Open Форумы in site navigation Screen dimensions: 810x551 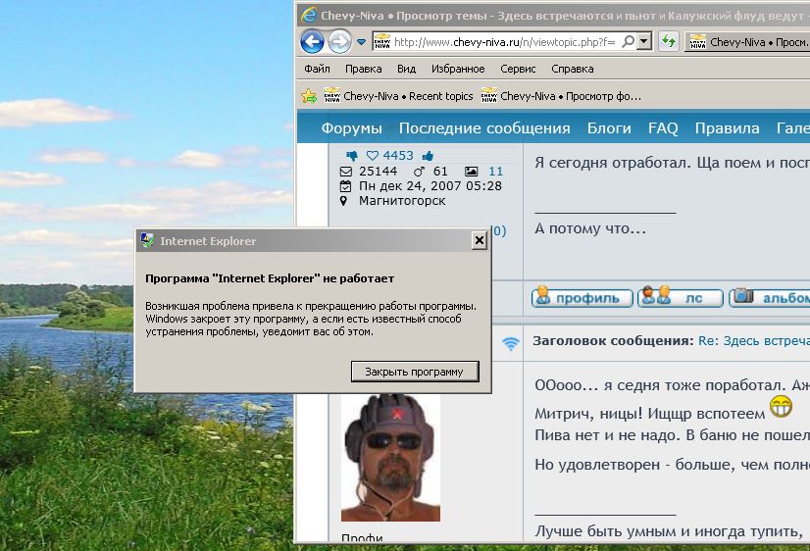pyautogui.click(x=351, y=128)
